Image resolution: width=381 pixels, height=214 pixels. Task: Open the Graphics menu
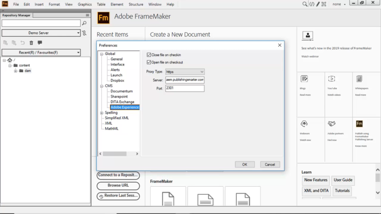[84, 4]
